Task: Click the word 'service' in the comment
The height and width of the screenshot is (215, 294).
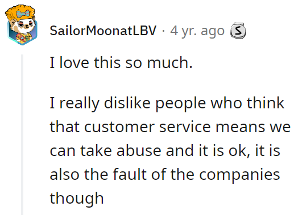Action: pyautogui.click(x=185, y=127)
